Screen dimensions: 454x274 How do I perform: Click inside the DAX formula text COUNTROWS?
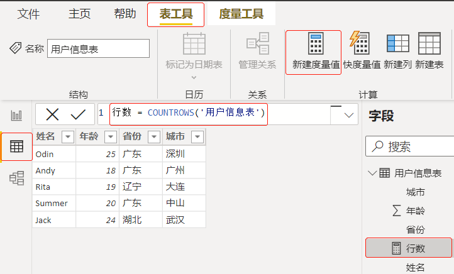tap(170, 112)
